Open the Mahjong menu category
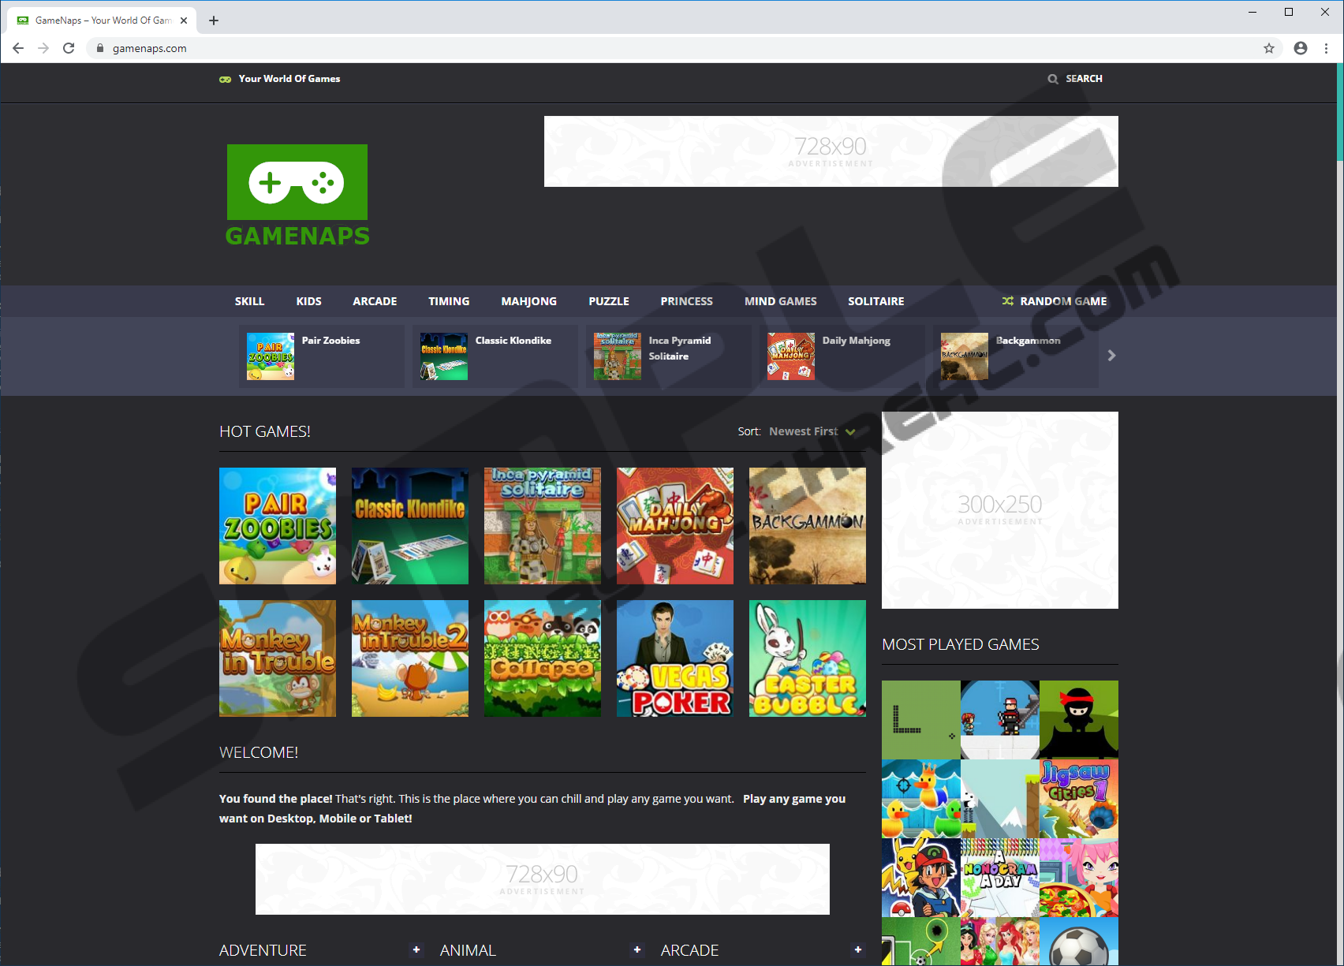 pyautogui.click(x=528, y=301)
